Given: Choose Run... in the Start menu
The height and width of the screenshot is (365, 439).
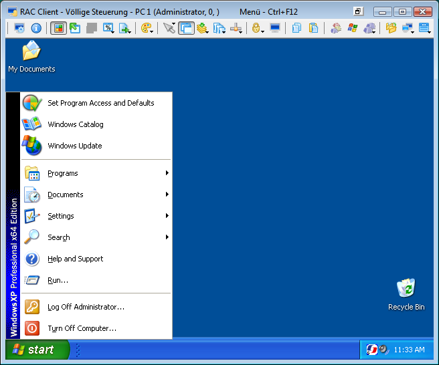Looking at the screenshot, I should (x=58, y=281).
